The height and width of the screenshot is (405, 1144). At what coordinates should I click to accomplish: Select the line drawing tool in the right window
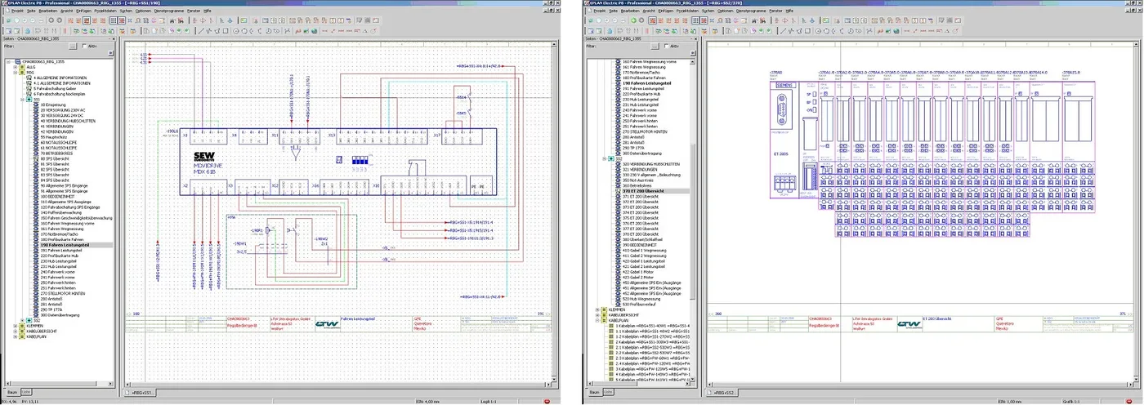(x=783, y=31)
